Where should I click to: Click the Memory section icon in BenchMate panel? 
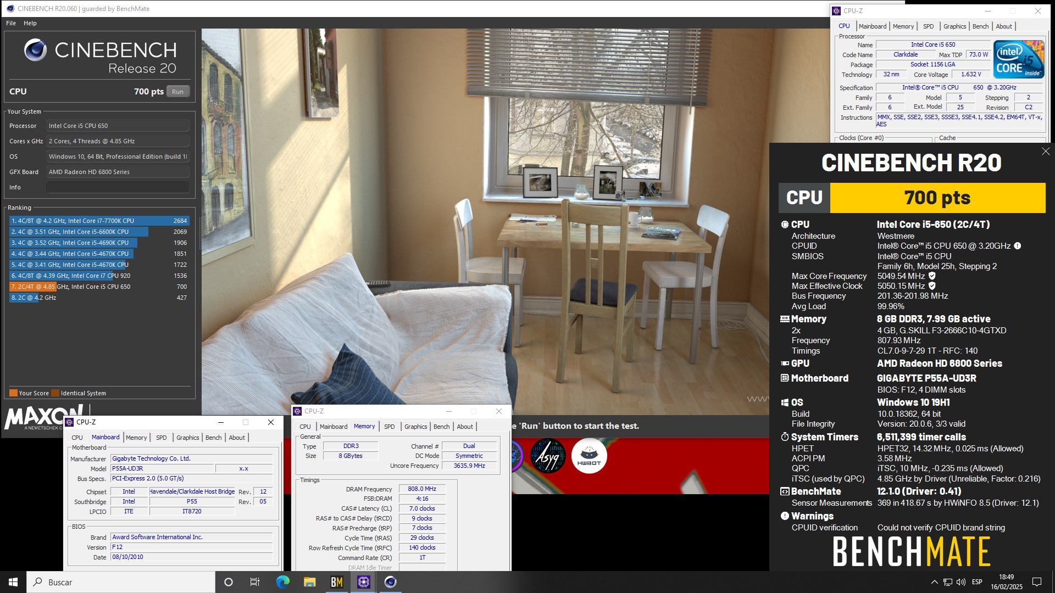click(785, 319)
